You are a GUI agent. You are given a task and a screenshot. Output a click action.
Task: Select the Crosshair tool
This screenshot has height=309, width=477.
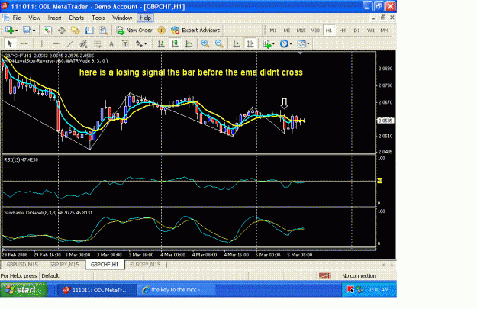24,43
